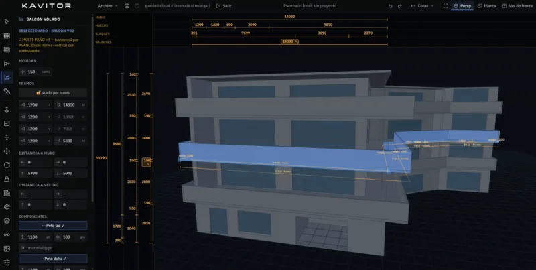Switch to Persp view
This screenshot has height=270, width=536.
point(462,6)
